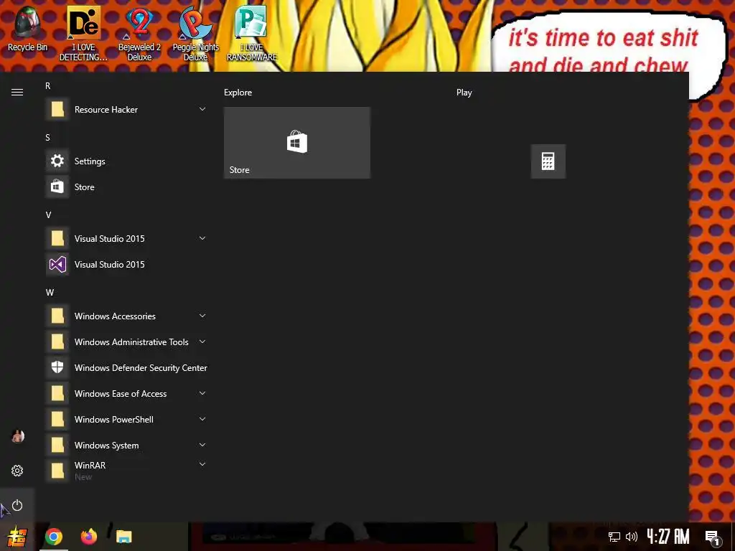
Task: Jump to letter R in the app list
Action: point(48,86)
